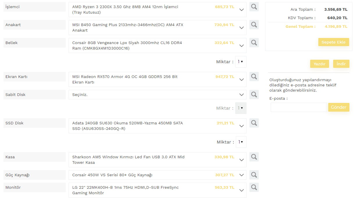This screenshot has height=198, width=357.
Task: Click the Sepete Ekle button
Action: tap(333, 42)
